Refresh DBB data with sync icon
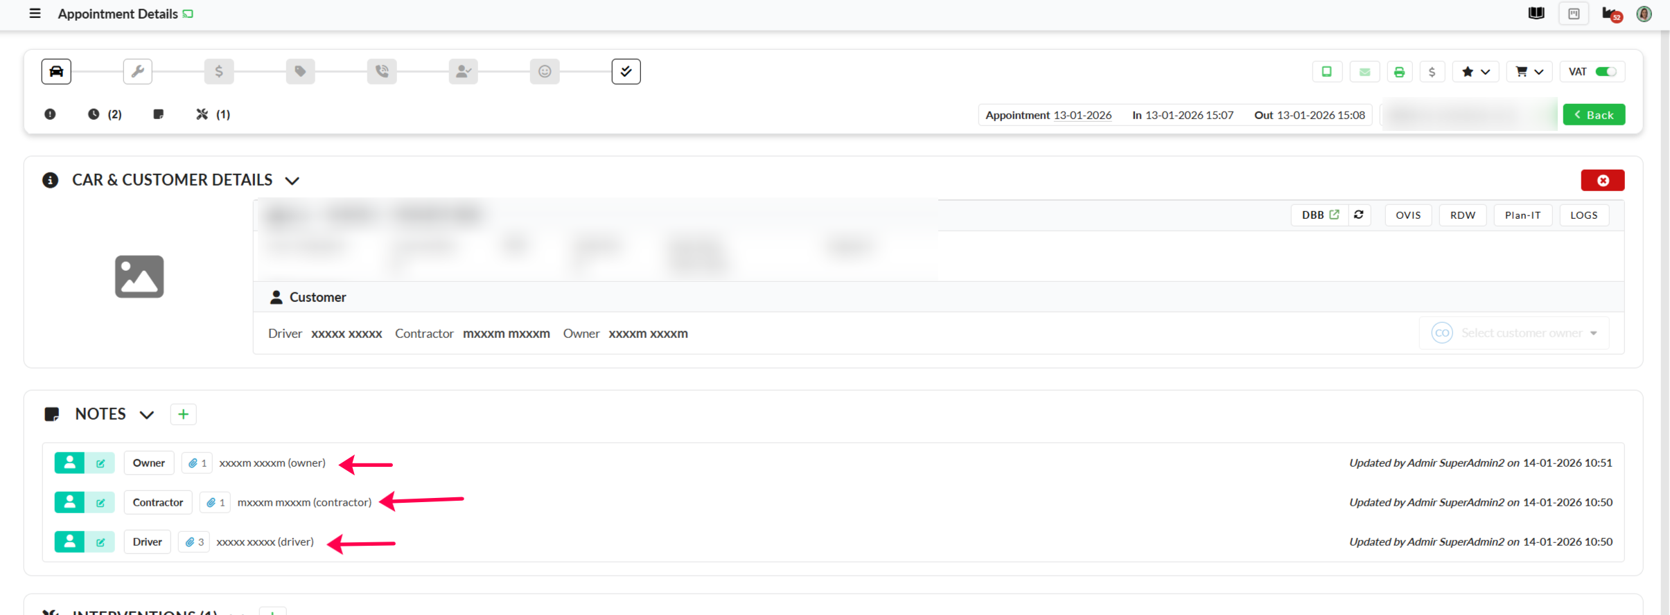The image size is (1670, 615). click(1359, 215)
